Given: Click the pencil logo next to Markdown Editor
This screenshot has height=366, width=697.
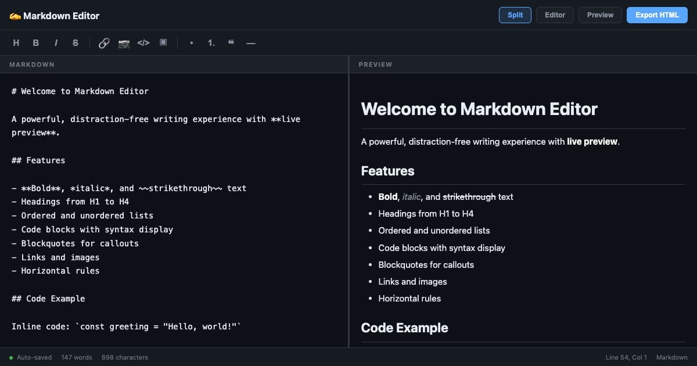Looking at the screenshot, I should (15, 16).
